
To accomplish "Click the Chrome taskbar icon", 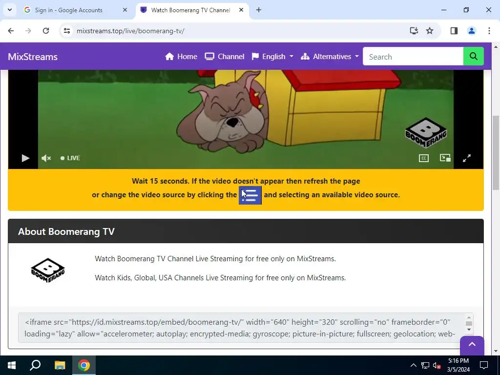I will [84, 365].
